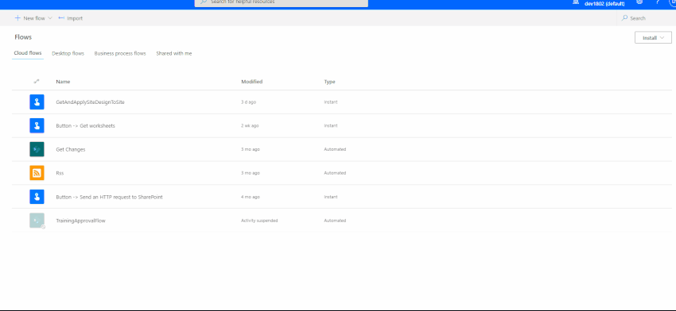Viewport: 676px width, 311px height.
Task: Open the Button -> Get worksheets flow
Action: click(x=85, y=126)
